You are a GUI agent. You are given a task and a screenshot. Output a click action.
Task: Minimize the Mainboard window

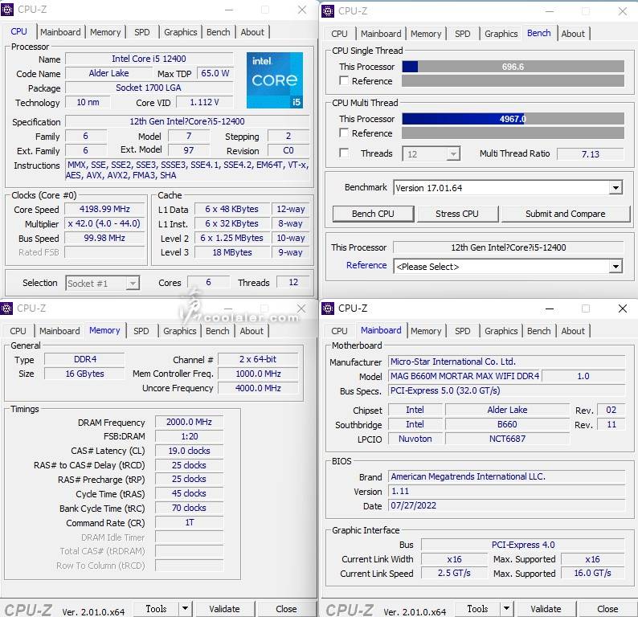tap(550, 308)
